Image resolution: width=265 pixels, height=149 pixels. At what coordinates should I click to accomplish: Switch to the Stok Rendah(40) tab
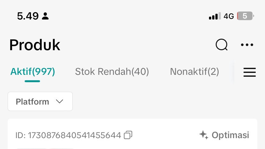[x=112, y=71]
